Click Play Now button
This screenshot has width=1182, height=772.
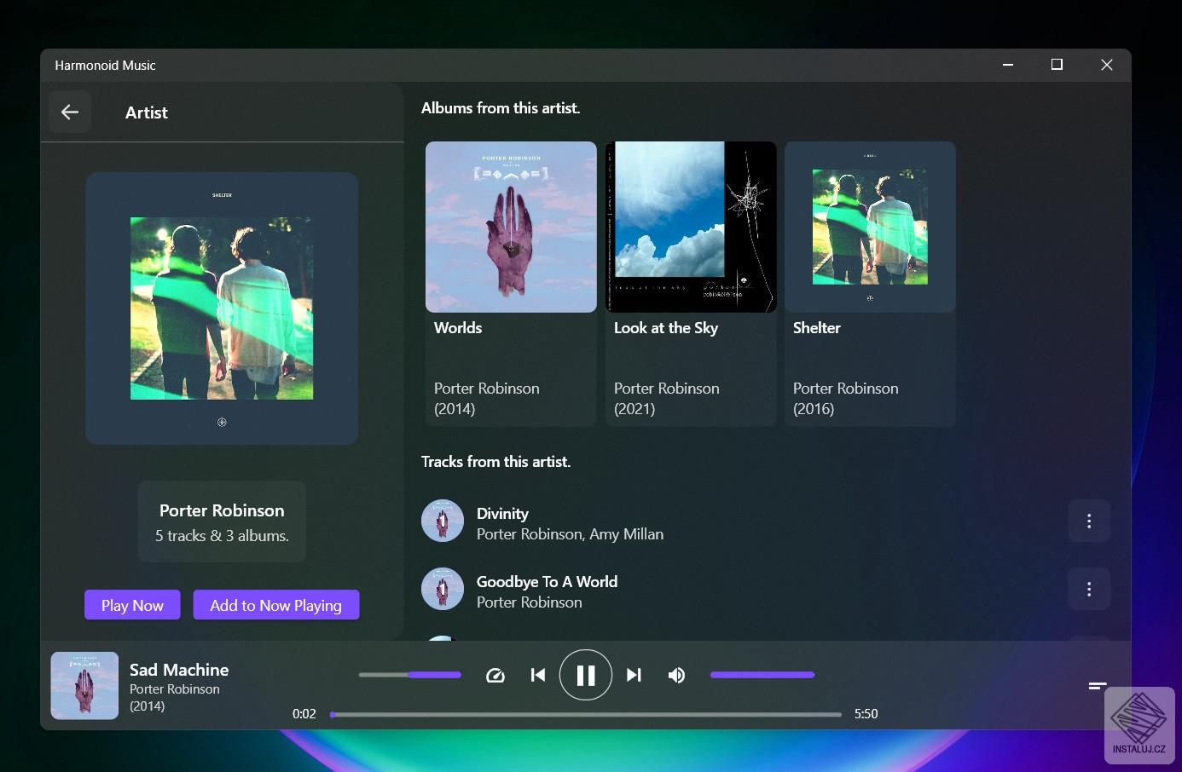pyautogui.click(x=132, y=605)
